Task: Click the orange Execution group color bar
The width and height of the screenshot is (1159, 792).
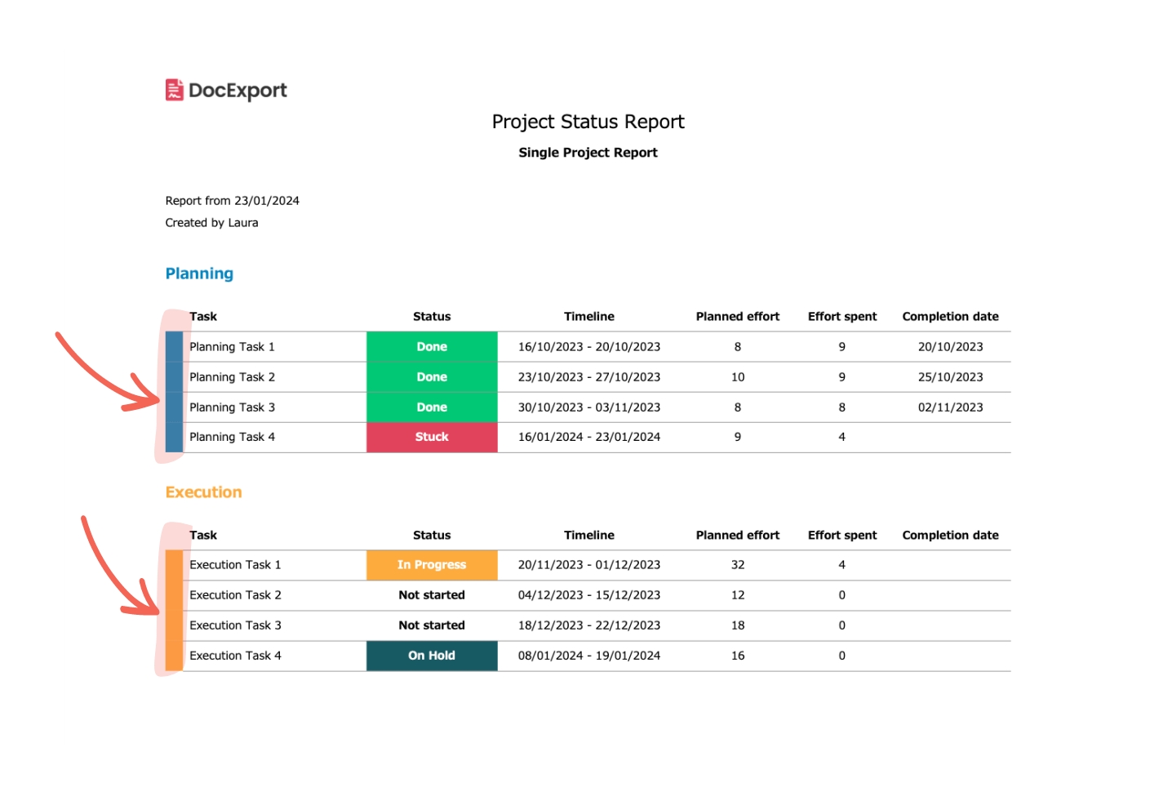Action: pyautogui.click(x=174, y=611)
